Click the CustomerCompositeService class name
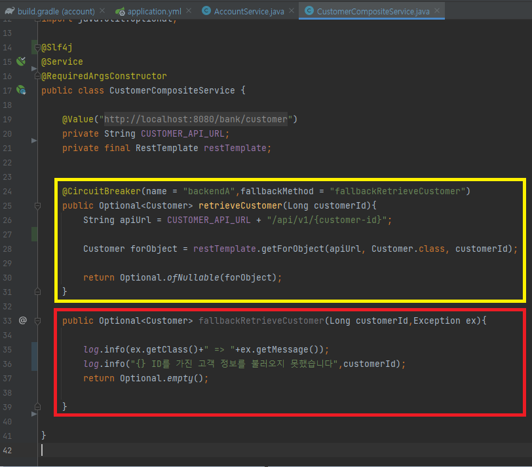 [172, 90]
